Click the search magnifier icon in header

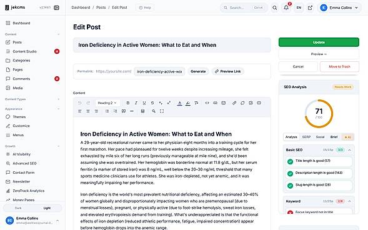click(x=274, y=7)
